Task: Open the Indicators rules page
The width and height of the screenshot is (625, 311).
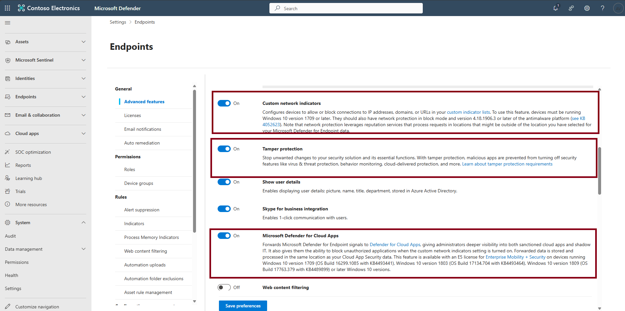Action: click(x=134, y=224)
